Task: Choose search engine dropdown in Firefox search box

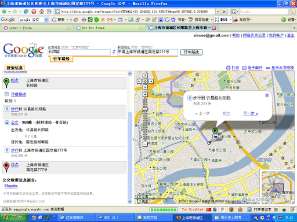Action: point(234,12)
